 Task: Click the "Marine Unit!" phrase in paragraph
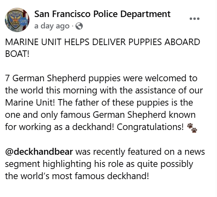30,103
